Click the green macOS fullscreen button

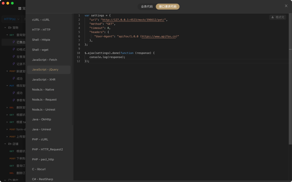click(x=12, y=3)
